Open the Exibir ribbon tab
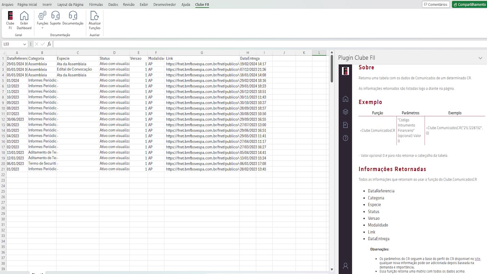Image resolution: width=487 pixels, height=274 pixels. tap(144, 5)
